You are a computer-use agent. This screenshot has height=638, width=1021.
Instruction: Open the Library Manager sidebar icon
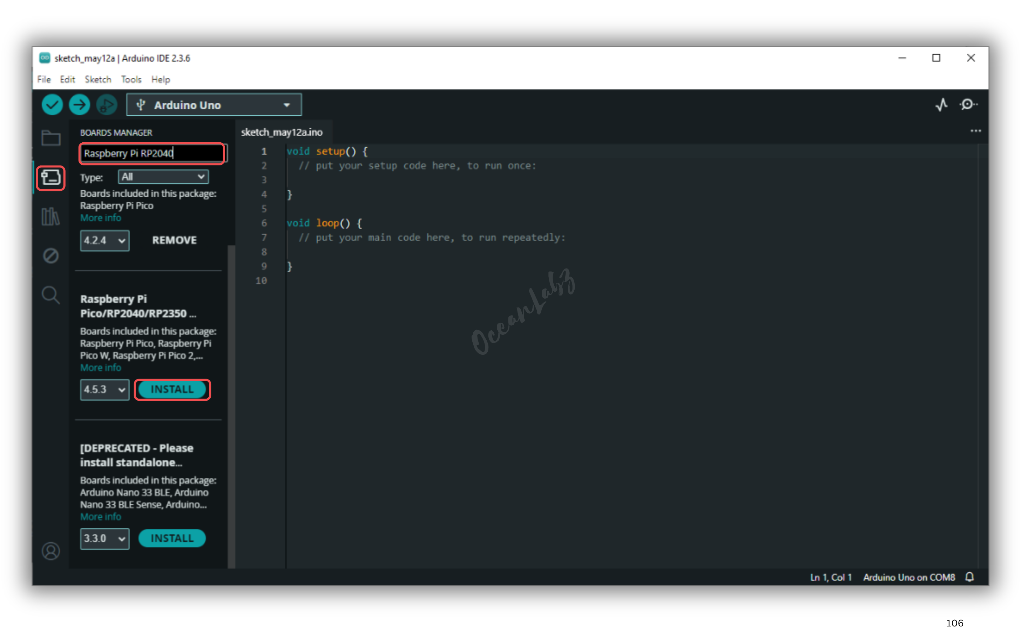pyautogui.click(x=50, y=217)
